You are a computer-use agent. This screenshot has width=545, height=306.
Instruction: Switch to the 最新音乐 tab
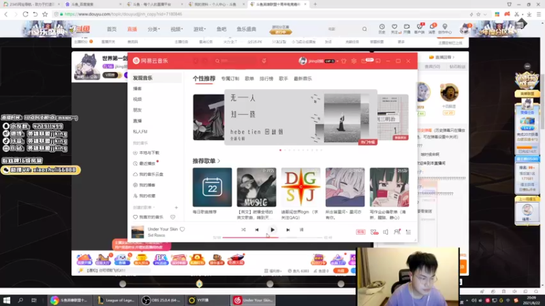pyautogui.click(x=302, y=79)
